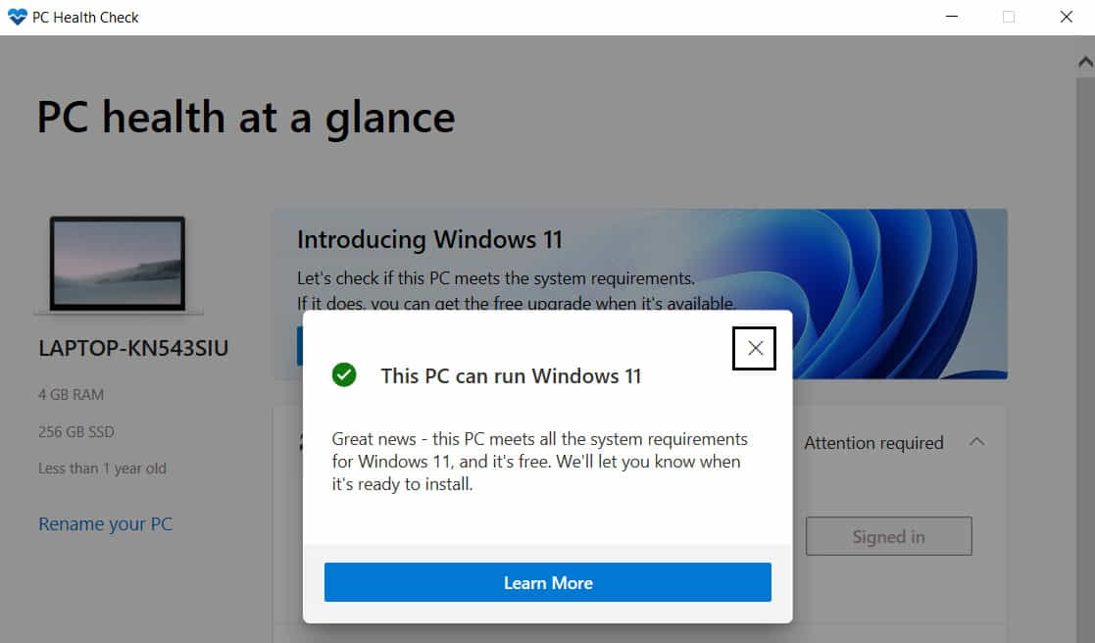Click the This PC can run Windows 11 title

511,375
